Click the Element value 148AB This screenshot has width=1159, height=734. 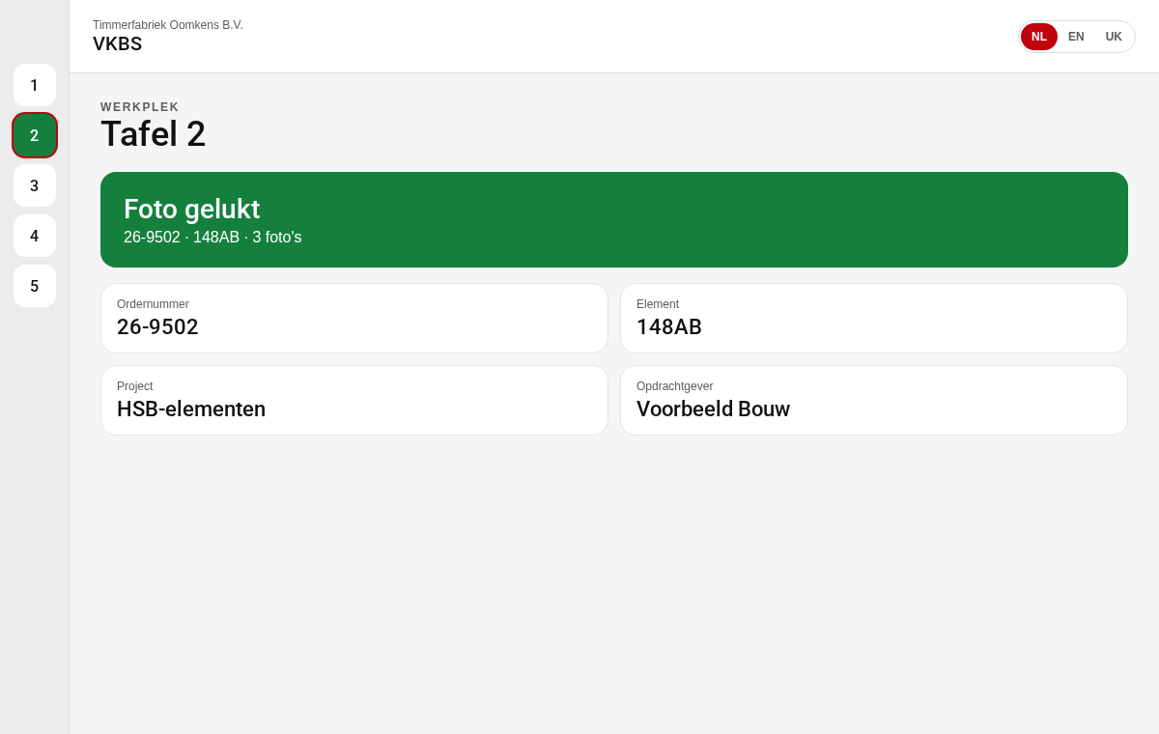click(669, 327)
